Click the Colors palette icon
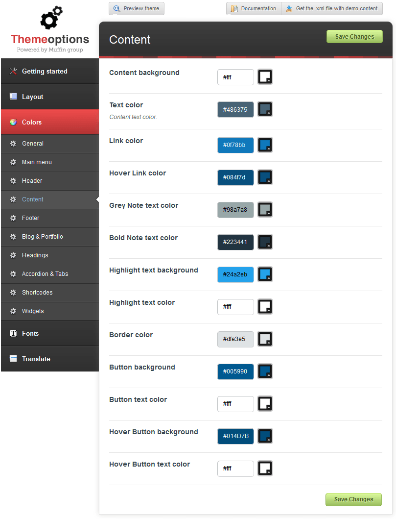The width and height of the screenshot is (396, 519). [x=13, y=122]
